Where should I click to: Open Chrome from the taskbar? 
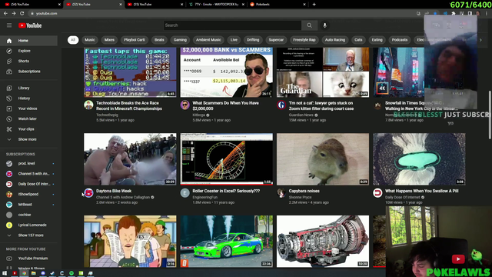(x=24, y=273)
